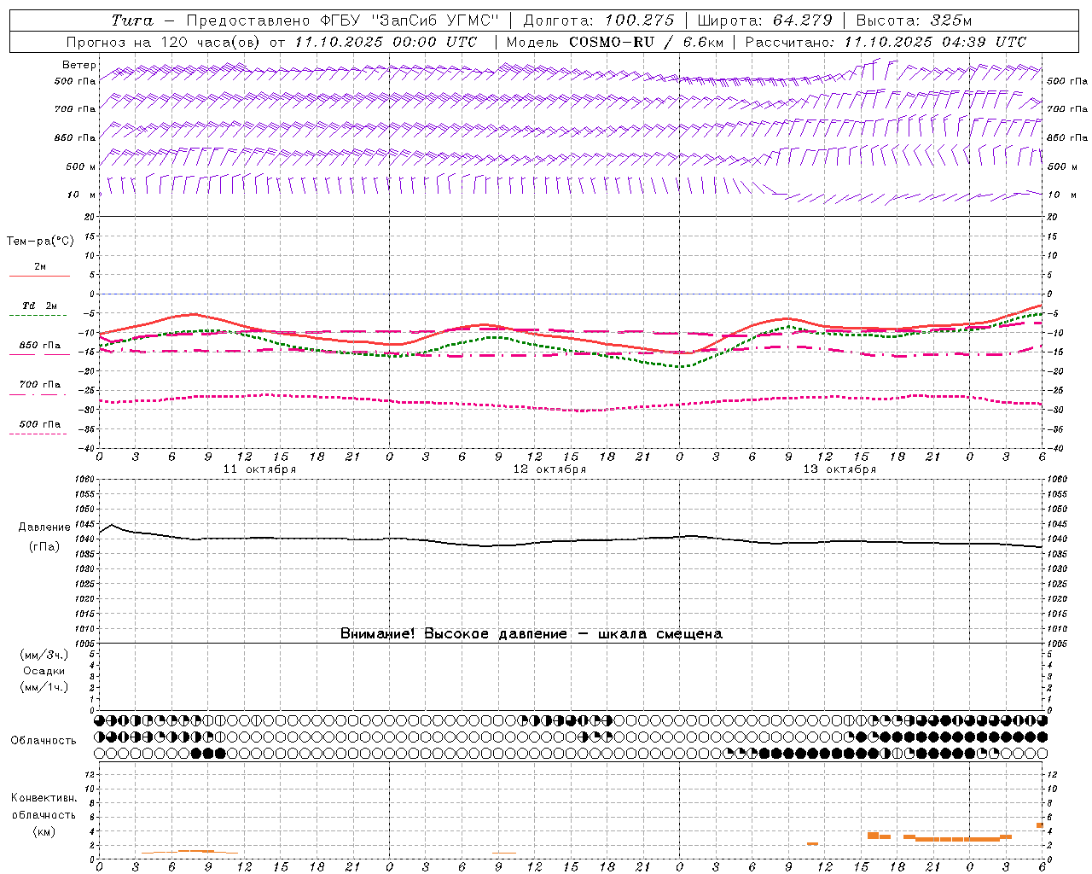Screen dimensions: 1092x874
Task: Click "Прогноз на 120 часа(ов)" forecast start text
Action: tap(164, 42)
